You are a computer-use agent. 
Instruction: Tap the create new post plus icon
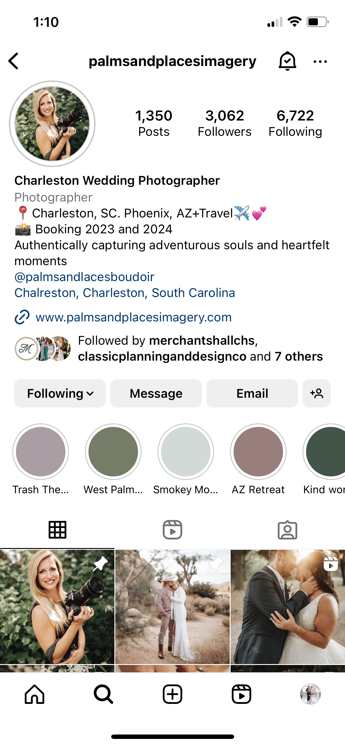[172, 694]
